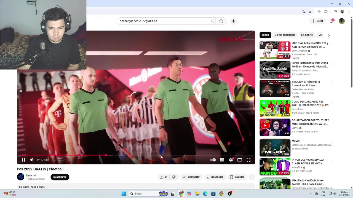The image size is (353, 198).
Task: Open the kencivii channel avatar
Action: pyautogui.click(x=20, y=177)
